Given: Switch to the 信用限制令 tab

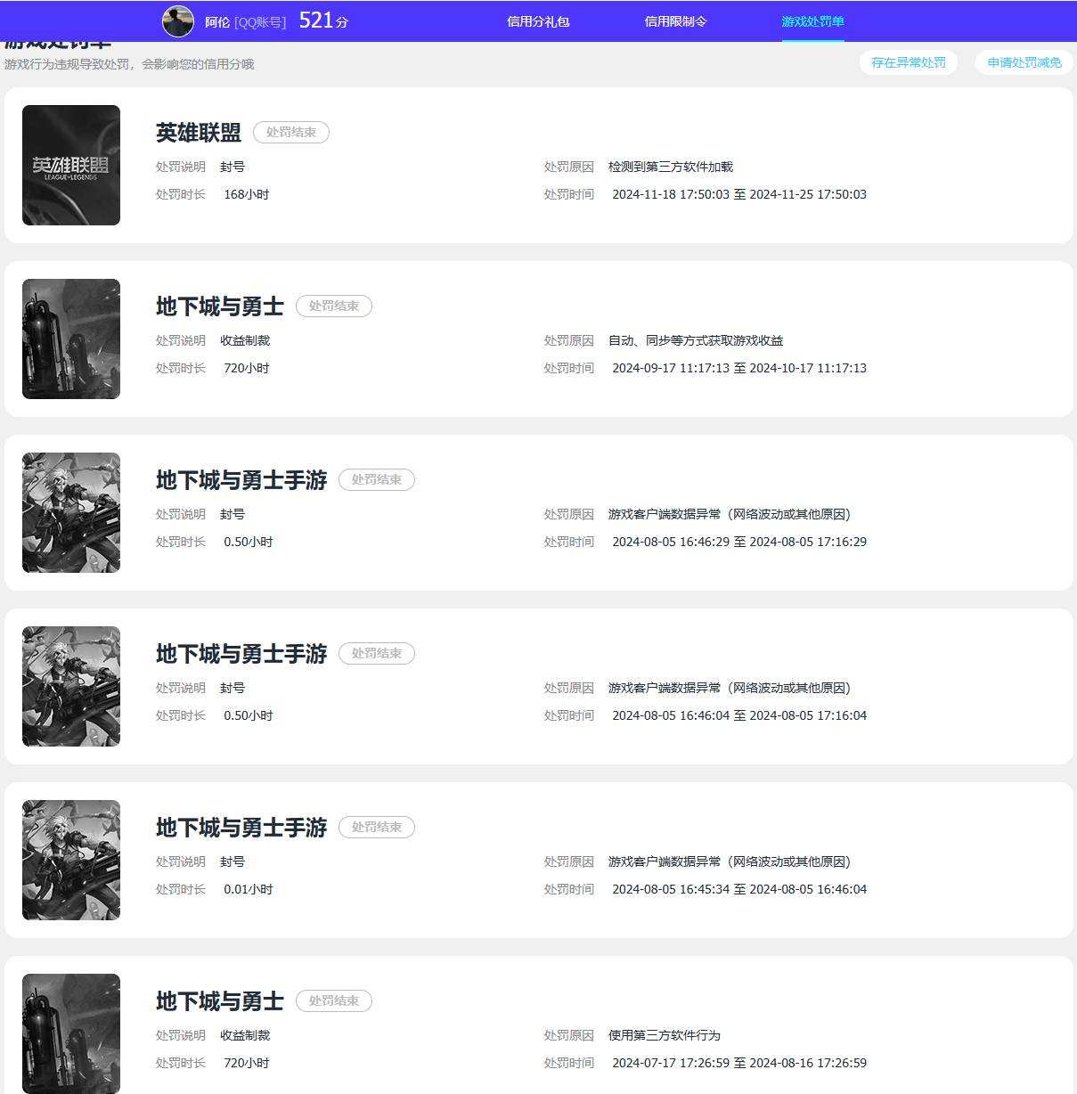Looking at the screenshot, I should click(675, 21).
